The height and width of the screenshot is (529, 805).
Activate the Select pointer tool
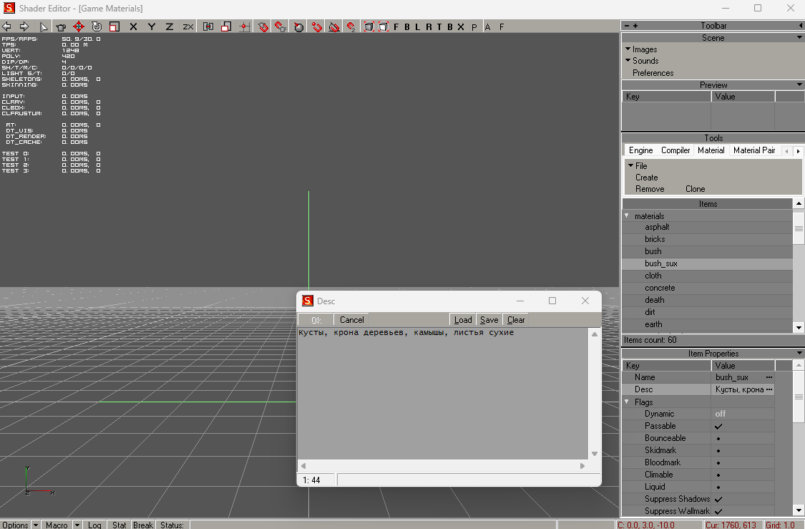pos(44,26)
